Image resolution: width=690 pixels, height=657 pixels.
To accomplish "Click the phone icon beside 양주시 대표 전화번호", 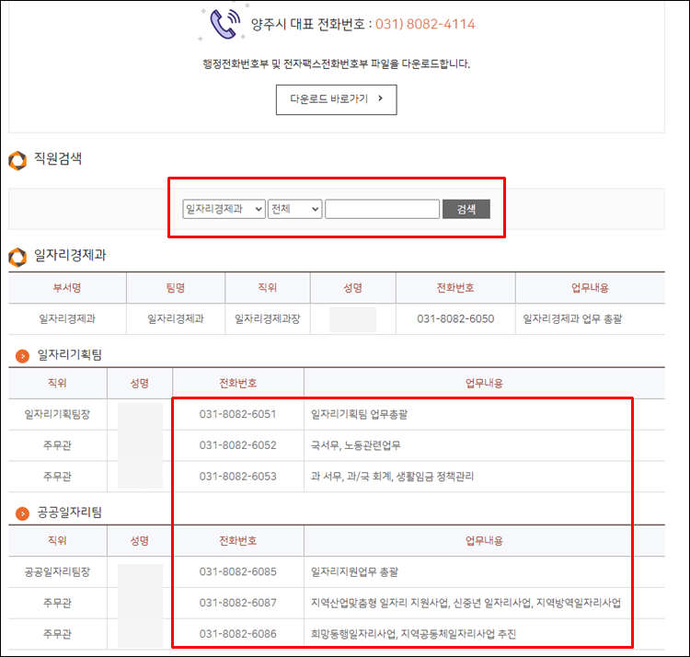I will (224, 24).
